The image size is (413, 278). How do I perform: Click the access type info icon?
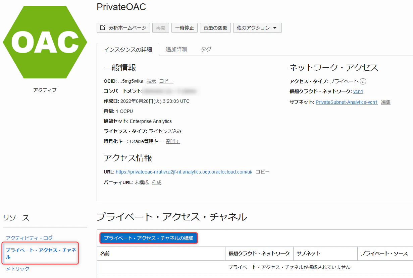pos(363,81)
